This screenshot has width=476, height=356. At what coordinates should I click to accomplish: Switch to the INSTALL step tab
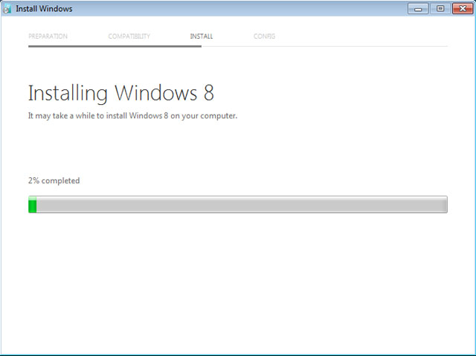pos(201,36)
